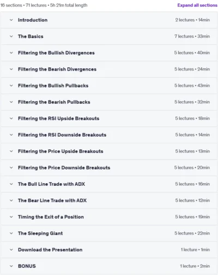
Task: Open chevron next to Filtering the Bearish Pullbacks
Action: (x=11, y=102)
